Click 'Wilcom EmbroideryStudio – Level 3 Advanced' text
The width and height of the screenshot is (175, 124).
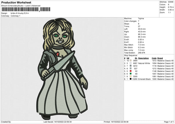[x=21, y=6]
